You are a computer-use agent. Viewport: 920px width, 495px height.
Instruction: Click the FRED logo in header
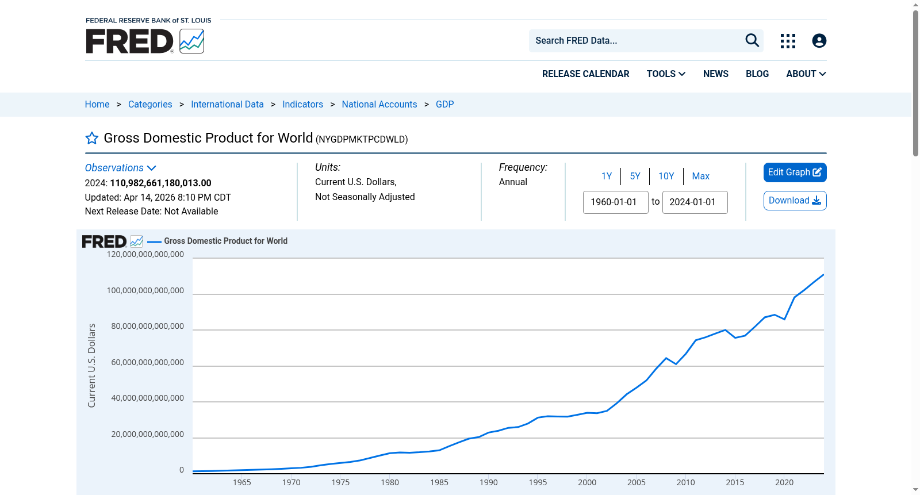point(130,41)
